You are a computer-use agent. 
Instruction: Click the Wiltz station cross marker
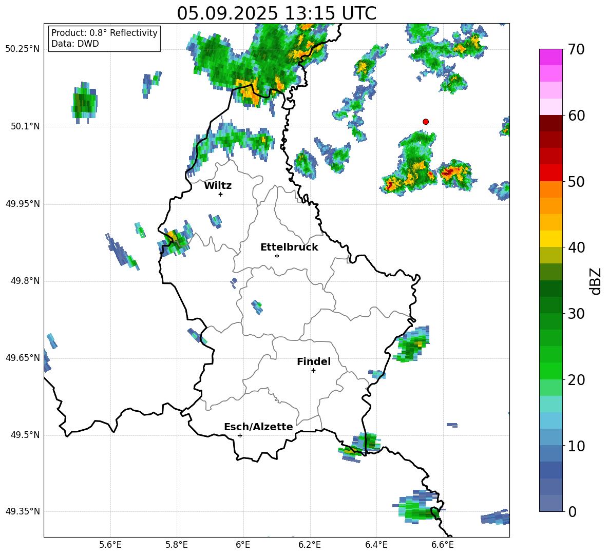pyautogui.click(x=220, y=194)
